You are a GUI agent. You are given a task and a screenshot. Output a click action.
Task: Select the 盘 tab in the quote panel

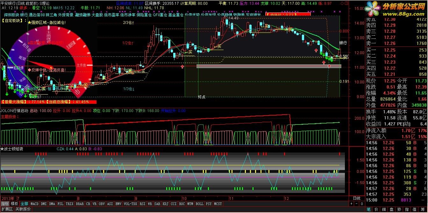coord(392,209)
